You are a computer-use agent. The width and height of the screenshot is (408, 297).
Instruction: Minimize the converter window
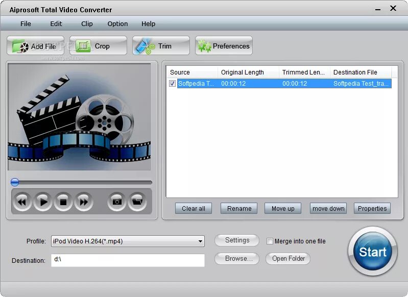pos(378,9)
